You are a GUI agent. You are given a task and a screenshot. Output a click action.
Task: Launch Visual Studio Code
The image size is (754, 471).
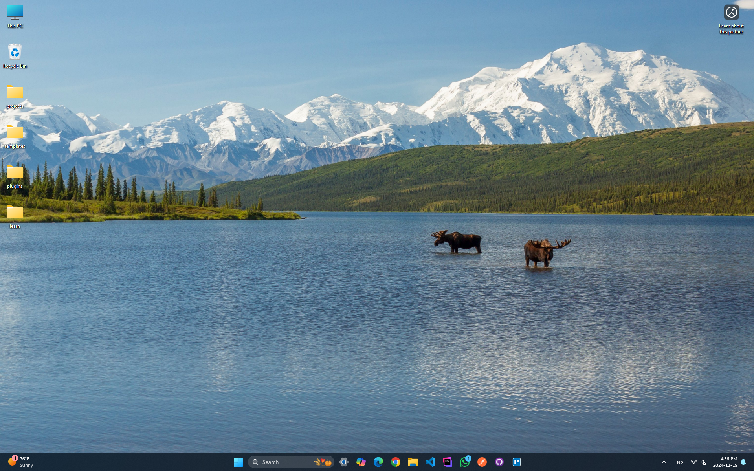tap(430, 462)
